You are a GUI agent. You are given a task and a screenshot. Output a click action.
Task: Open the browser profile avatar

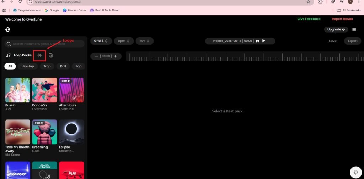350,2
